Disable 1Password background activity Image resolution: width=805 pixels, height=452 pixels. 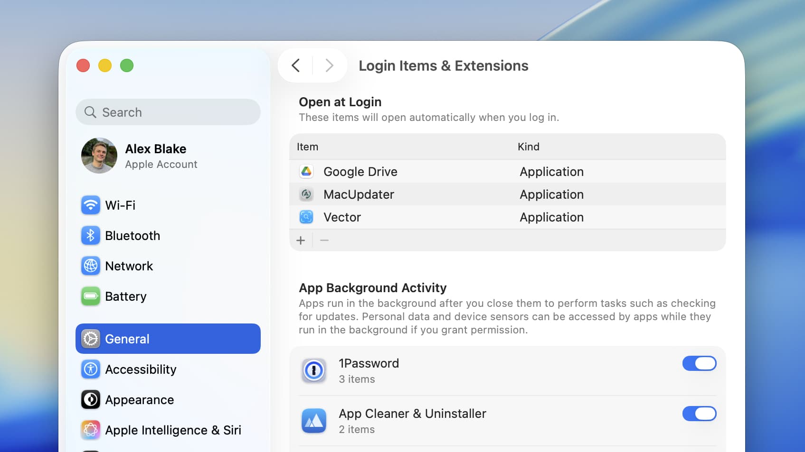coord(699,363)
